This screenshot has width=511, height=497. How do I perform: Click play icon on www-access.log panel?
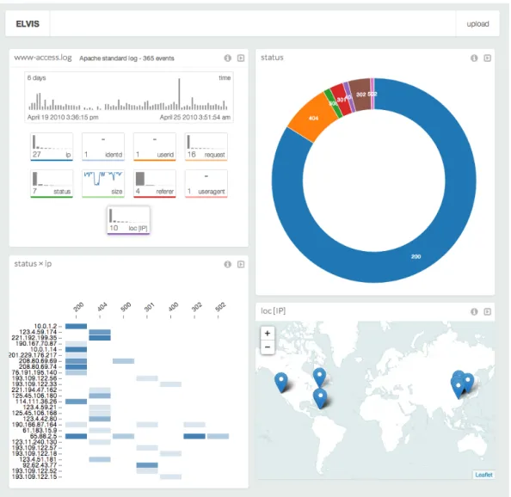point(241,58)
